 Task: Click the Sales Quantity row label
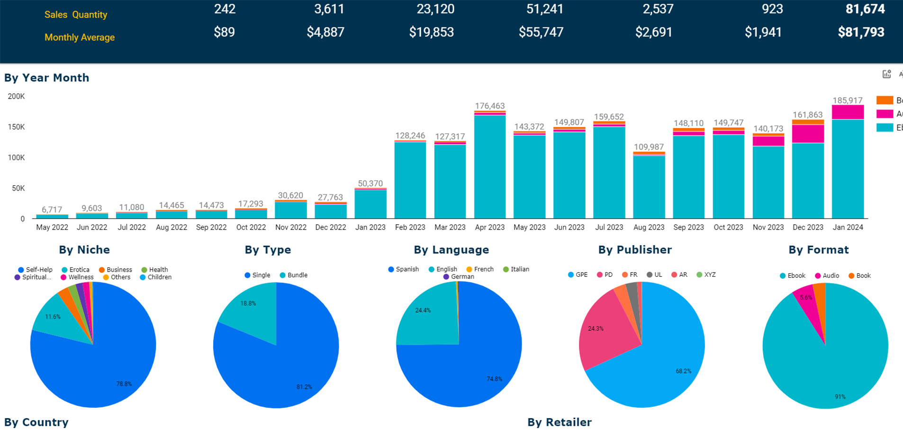point(76,15)
